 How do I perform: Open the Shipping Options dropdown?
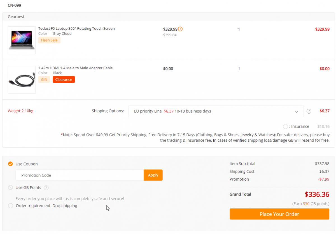point(216,111)
